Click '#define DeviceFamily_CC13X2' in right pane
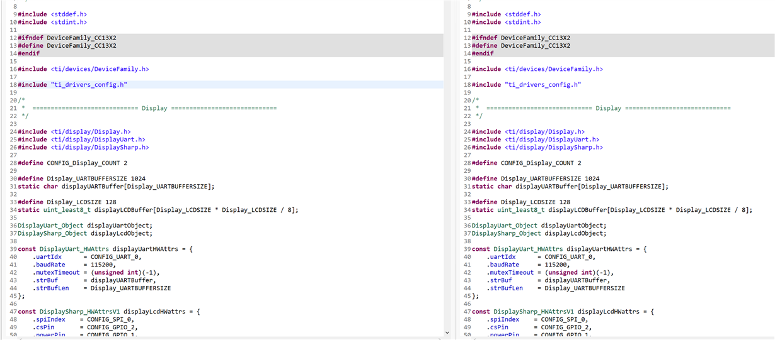The image size is (775, 340). (x=520, y=46)
